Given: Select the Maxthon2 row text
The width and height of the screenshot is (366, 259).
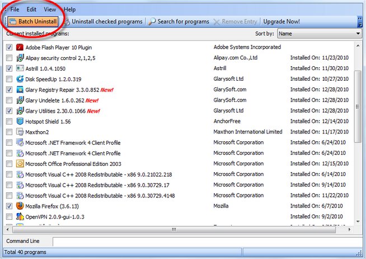Looking at the screenshot, I should point(37,132).
